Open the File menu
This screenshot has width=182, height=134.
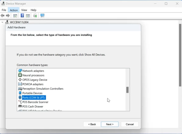click(x=4, y=10)
